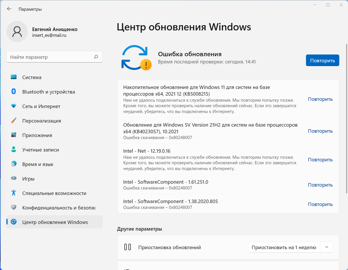
Task: Click the Найти параметр search field
Action: pyautogui.click(x=55, y=57)
